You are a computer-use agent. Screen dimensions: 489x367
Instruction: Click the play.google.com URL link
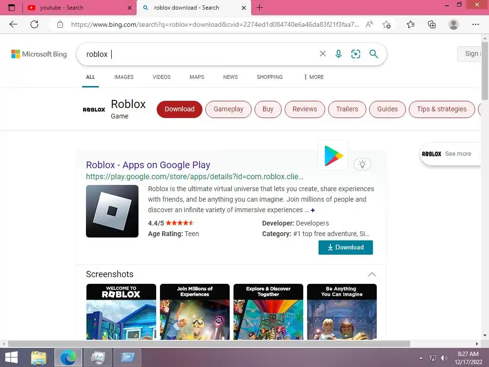click(195, 177)
